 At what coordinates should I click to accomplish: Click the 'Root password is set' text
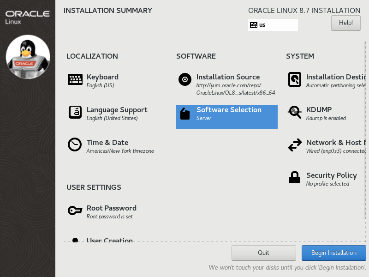(110, 217)
